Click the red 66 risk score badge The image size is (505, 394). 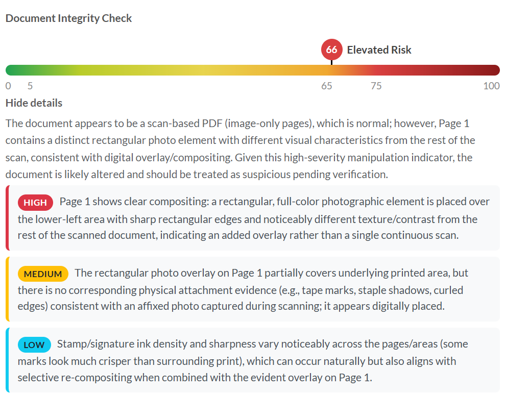[x=331, y=50]
